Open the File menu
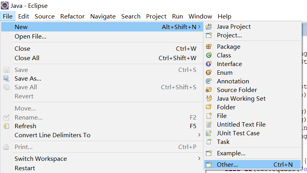 7,16
